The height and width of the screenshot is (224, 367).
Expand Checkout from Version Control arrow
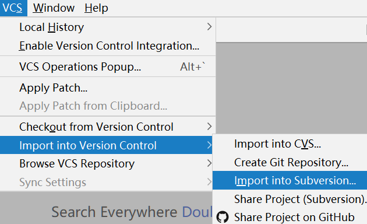point(210,127)
